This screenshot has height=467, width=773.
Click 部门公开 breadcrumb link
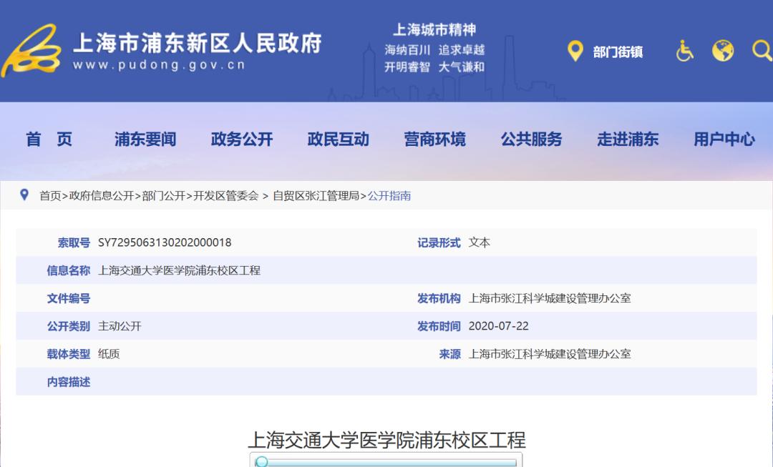[x=164, y=195]
